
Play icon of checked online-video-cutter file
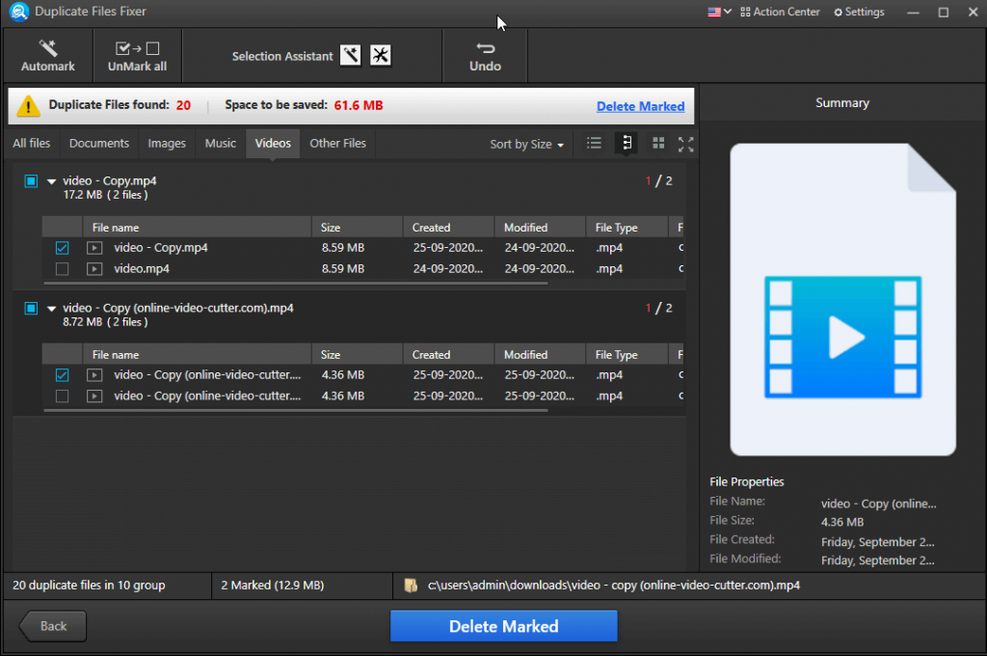pyautogui.click(x=94, y=375)
